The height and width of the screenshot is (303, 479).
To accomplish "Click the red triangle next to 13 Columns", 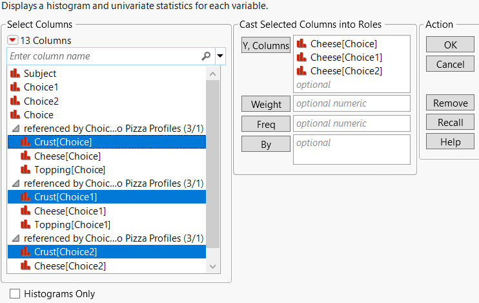I will coord(13,40).
